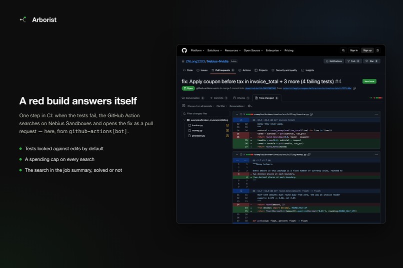
Task: Click proration.py modified status badge
Action: [227, 136]
